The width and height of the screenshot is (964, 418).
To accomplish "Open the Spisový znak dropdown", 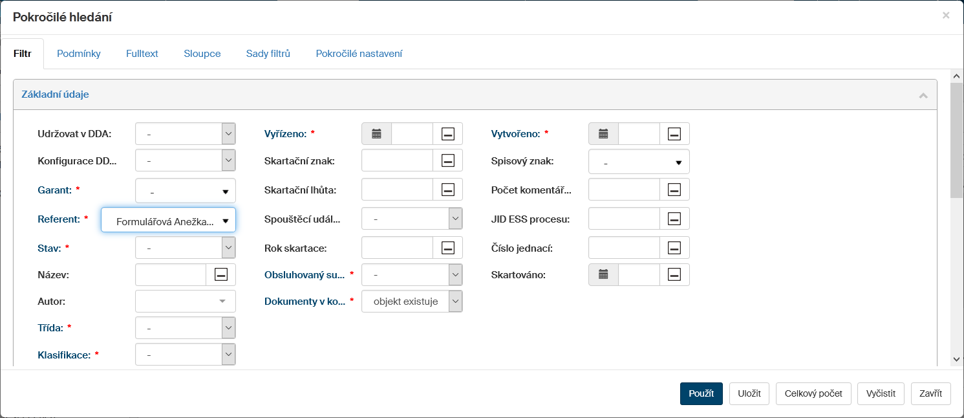I will (x=639, y=162).
